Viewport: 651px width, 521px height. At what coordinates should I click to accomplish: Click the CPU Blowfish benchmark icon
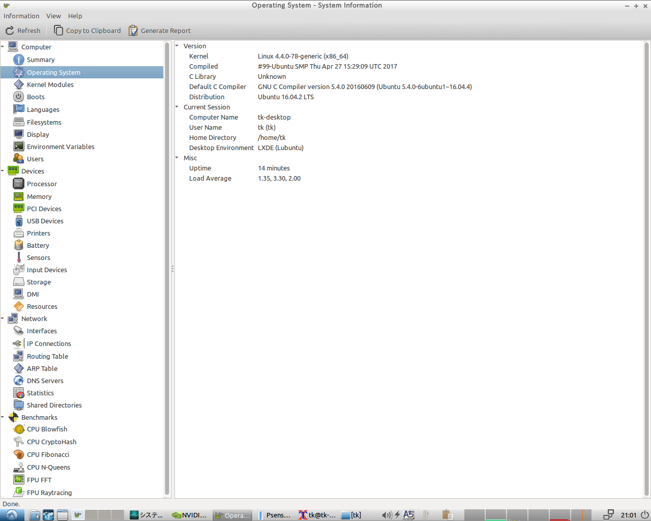click(19, 429)
